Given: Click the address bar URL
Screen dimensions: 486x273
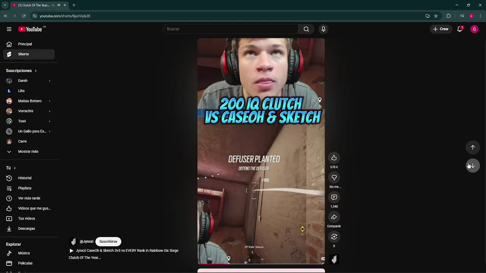Looking at the screenshot, I should pos(65,16).
